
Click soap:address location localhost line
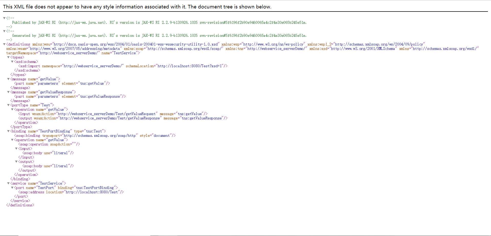point(71,192)
